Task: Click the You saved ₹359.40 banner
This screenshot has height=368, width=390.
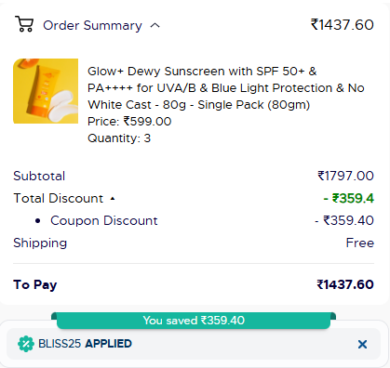Action: coord(194,321)
